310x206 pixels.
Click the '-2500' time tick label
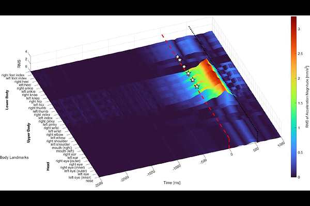[99, 184]
